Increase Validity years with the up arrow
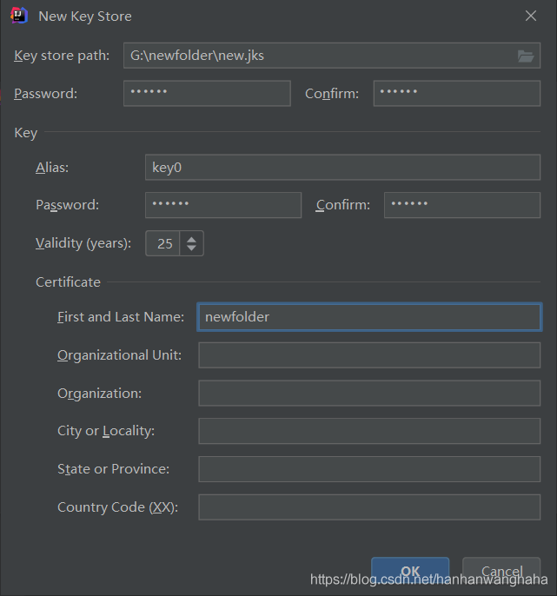 click(x=192, y=237)
